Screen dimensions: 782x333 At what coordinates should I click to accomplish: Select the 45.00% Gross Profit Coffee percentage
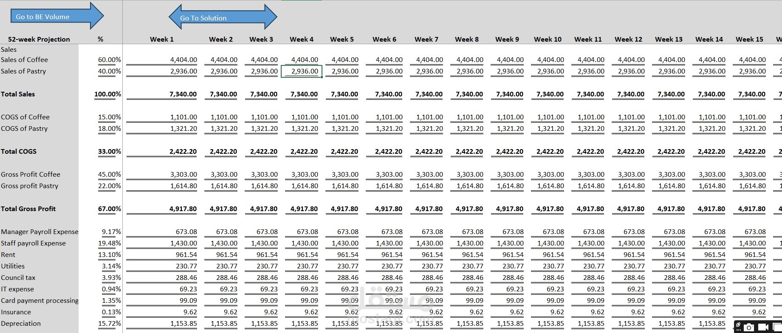click(x=110, y=174)
